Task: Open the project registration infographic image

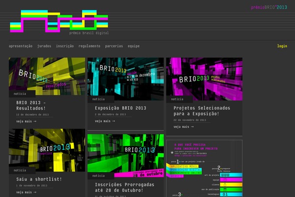Action: coord(205,168)
